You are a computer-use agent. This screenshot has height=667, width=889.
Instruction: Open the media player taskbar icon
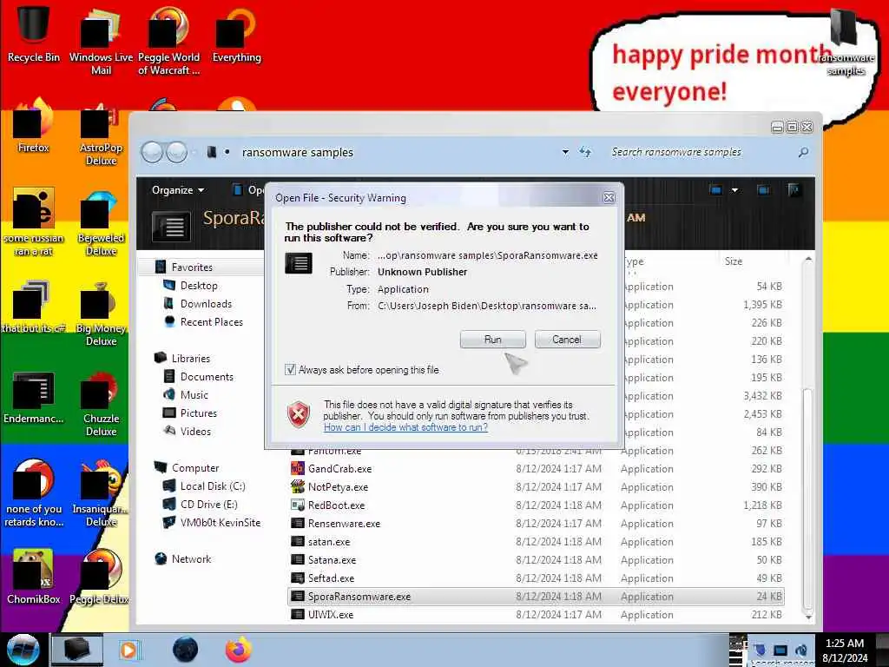pos(128,650)
